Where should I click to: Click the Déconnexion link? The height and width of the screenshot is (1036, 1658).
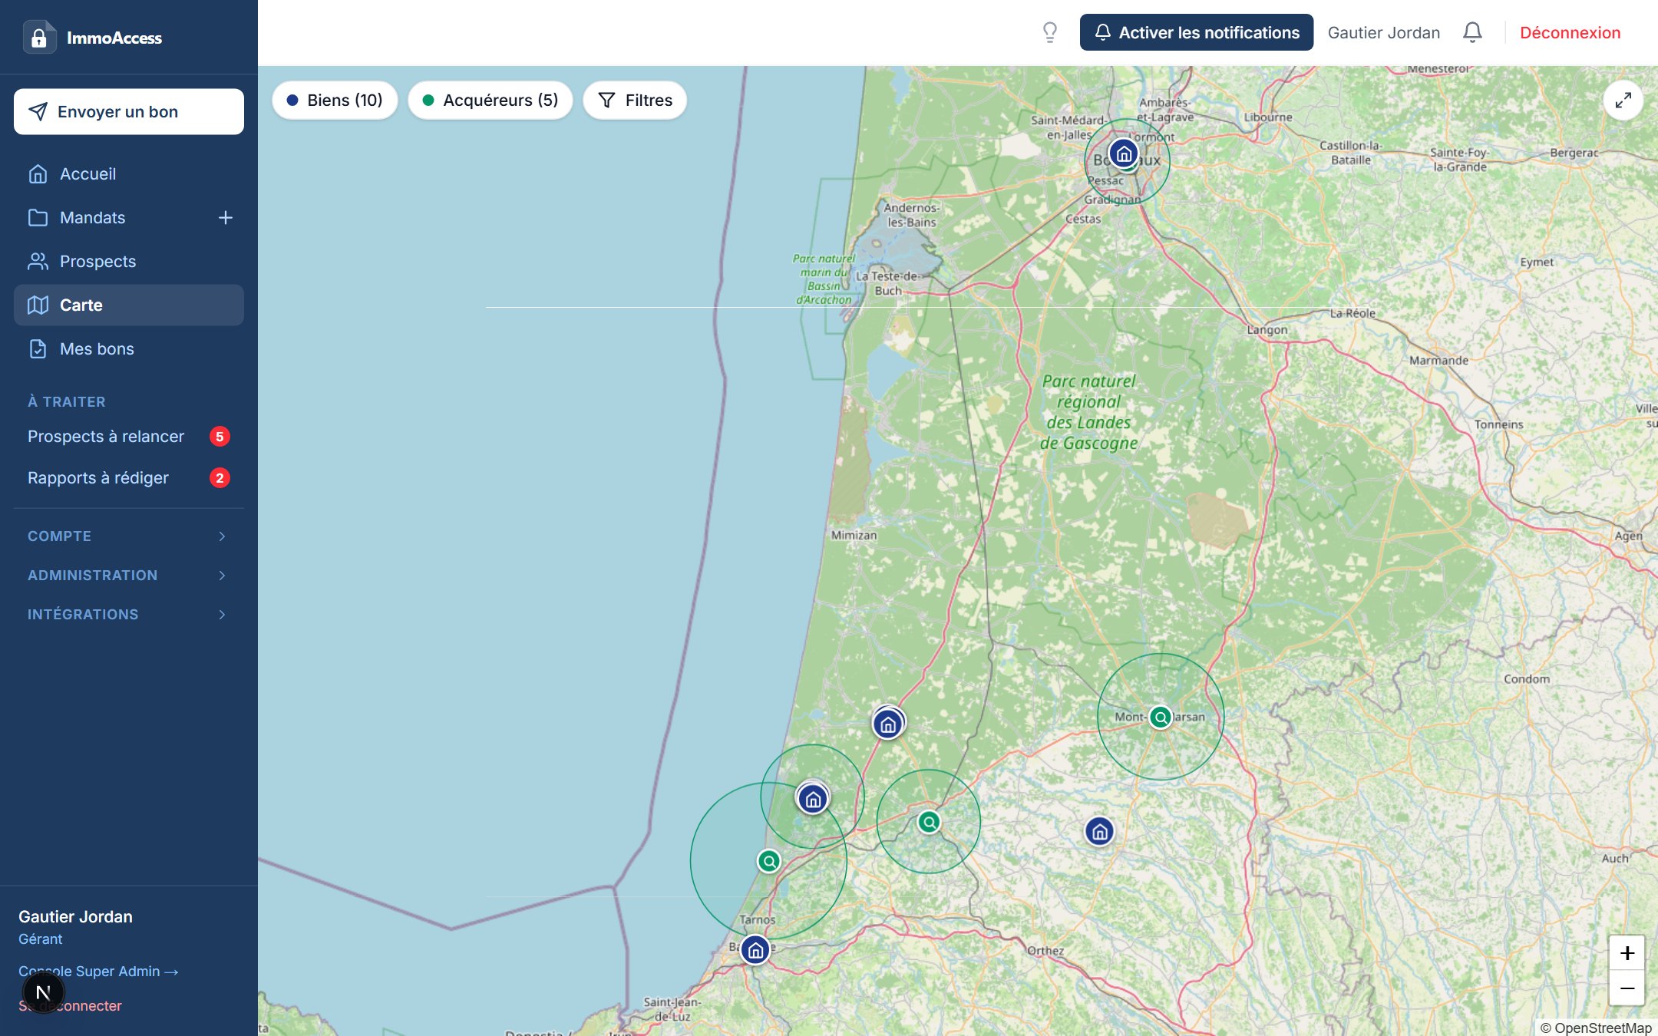(x=1570, y=32)
